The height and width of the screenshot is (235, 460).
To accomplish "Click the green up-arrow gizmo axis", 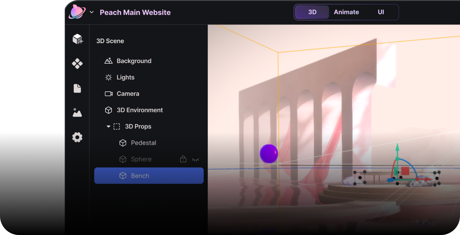I will 397,149.
